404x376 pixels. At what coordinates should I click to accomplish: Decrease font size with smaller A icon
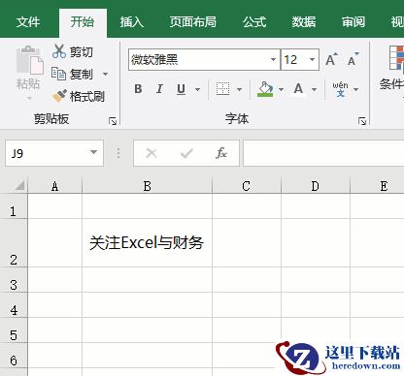tap(353, 59)
